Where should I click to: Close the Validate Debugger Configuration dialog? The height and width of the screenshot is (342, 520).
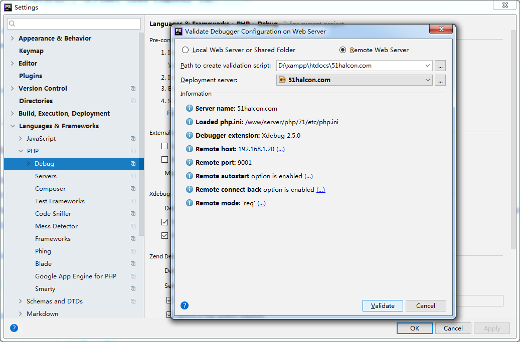441,29
